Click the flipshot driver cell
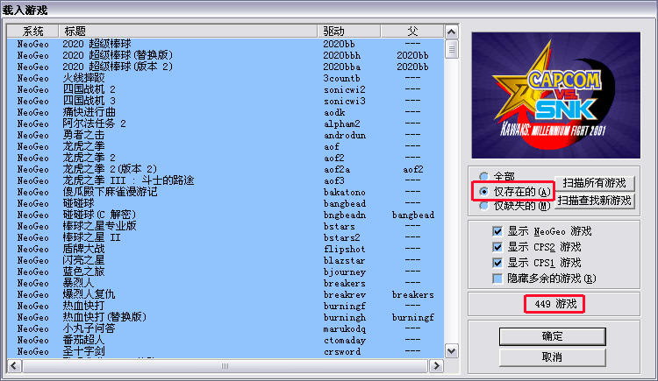 pyautogui.click(x=345, y=250)
